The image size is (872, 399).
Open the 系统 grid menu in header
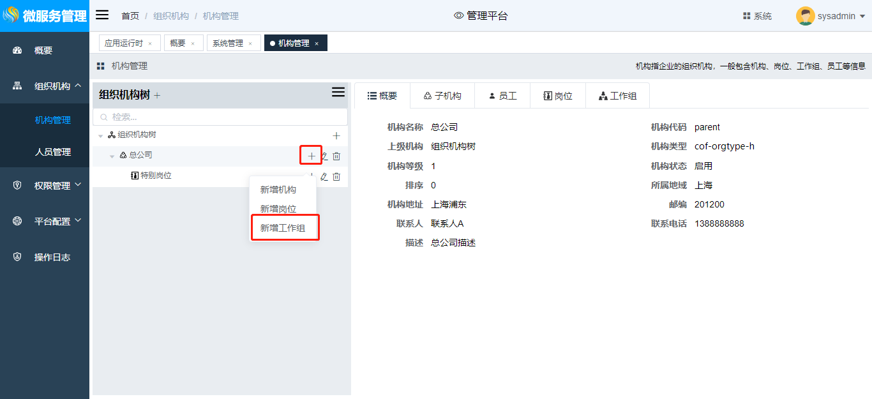[757, 16]
